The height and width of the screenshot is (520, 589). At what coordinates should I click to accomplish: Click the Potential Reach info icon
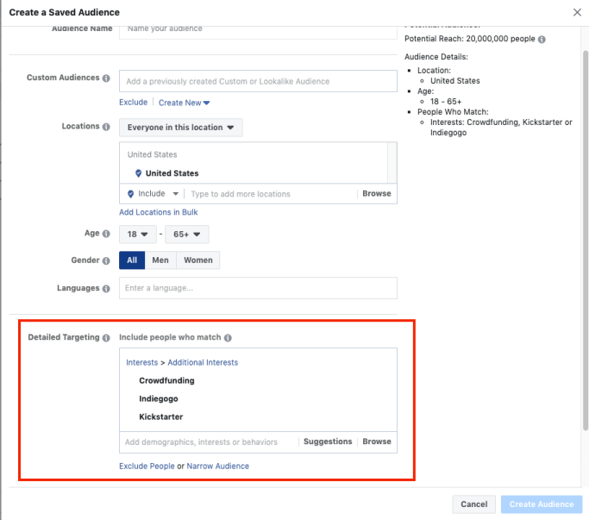pyautogui.click(x=540, y=39)
